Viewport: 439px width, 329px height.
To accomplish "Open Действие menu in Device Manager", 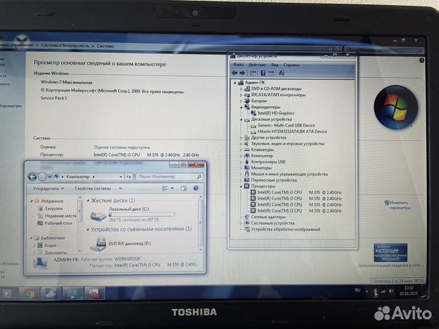I will point(257,65).
